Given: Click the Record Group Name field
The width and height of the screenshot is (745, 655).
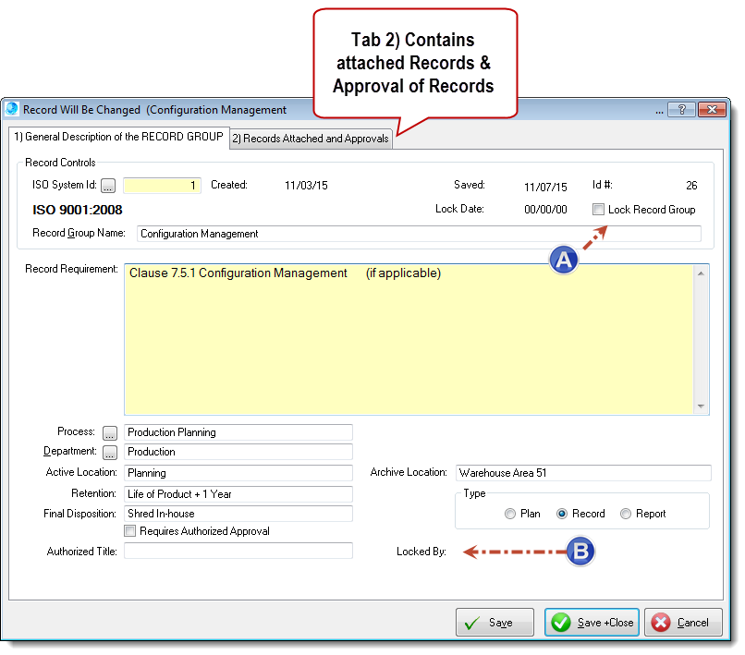Looking at the screenshot, I should tap(418, 234).
